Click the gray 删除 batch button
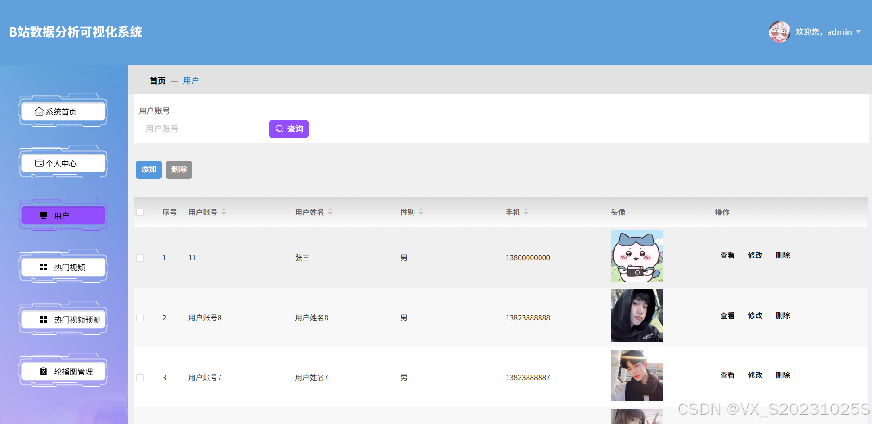872x424 pixels. click(179, 170)
